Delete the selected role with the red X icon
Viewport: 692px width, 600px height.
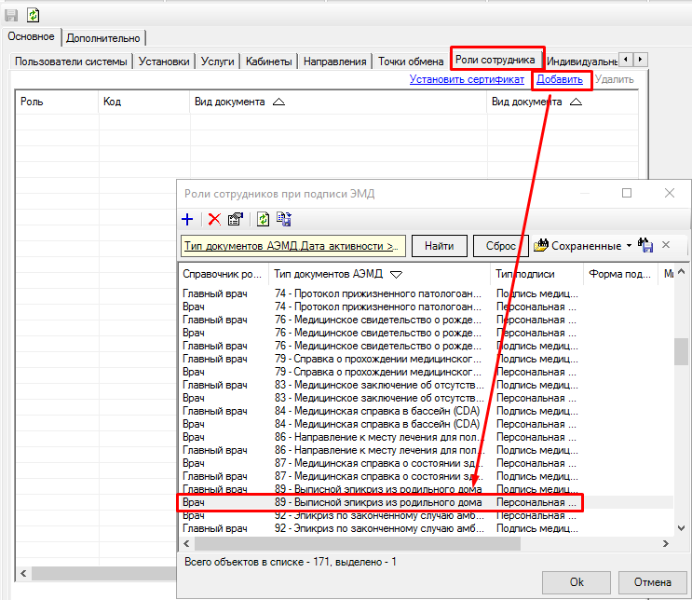tap(214, 220)
